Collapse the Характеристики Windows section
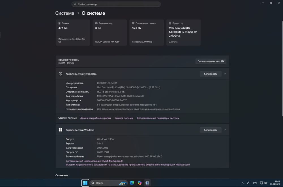Image resolution: width=283 pixels, height=187 pixels. click(x=225, y=130)
